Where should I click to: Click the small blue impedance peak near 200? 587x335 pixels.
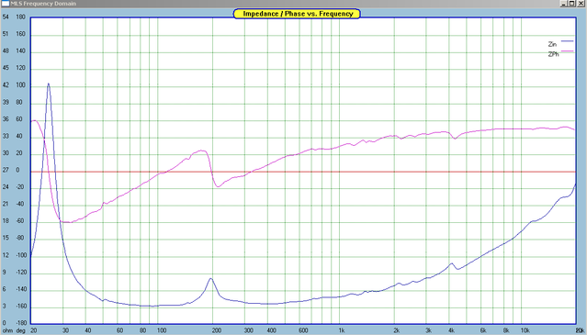[211, 279]
